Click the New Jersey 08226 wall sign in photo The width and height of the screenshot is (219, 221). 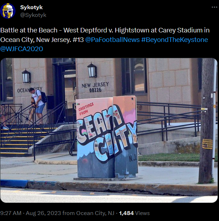[95, 87]
